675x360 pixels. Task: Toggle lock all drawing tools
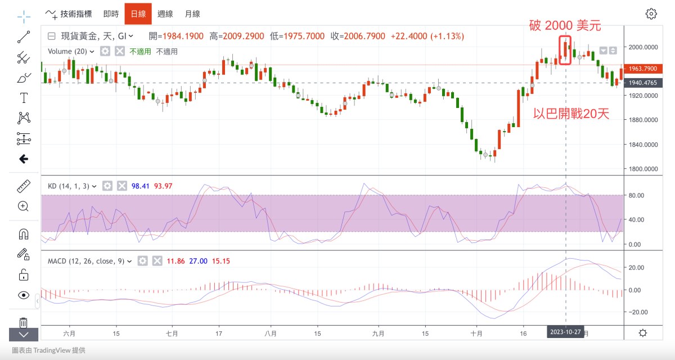(x=24, y=274)
